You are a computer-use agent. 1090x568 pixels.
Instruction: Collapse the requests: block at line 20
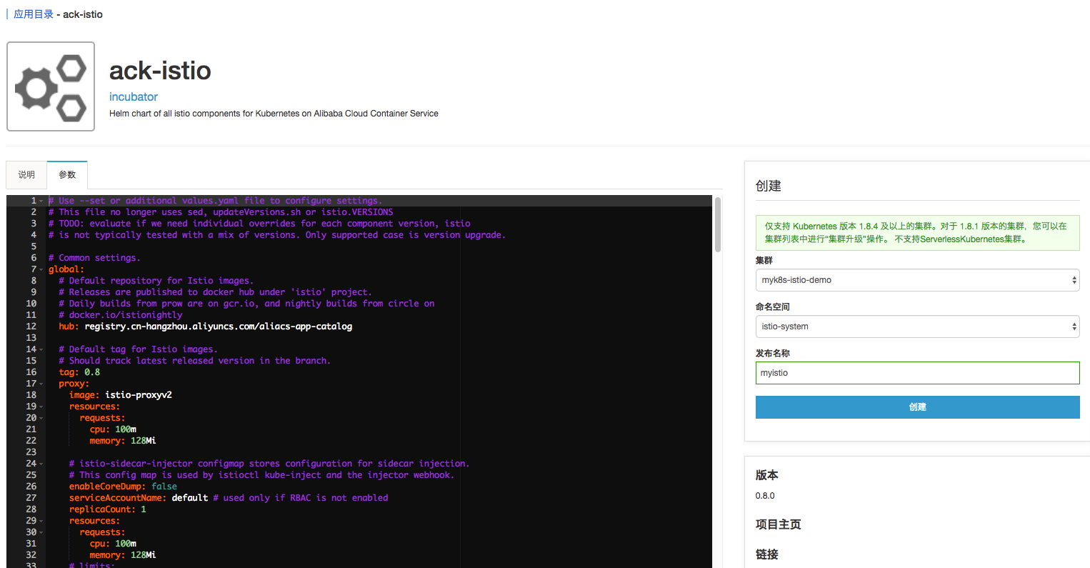(x=41, y=418)
